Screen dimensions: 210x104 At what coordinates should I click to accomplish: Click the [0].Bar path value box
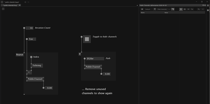[95, 59]
